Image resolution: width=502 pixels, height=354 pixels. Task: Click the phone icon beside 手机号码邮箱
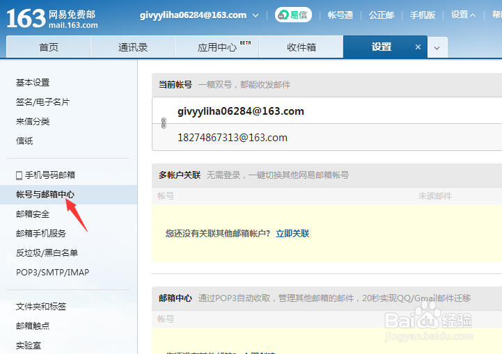click(19, 175)
